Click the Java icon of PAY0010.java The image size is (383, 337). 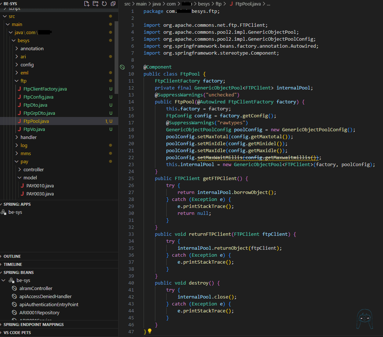[x=22, y=186]
